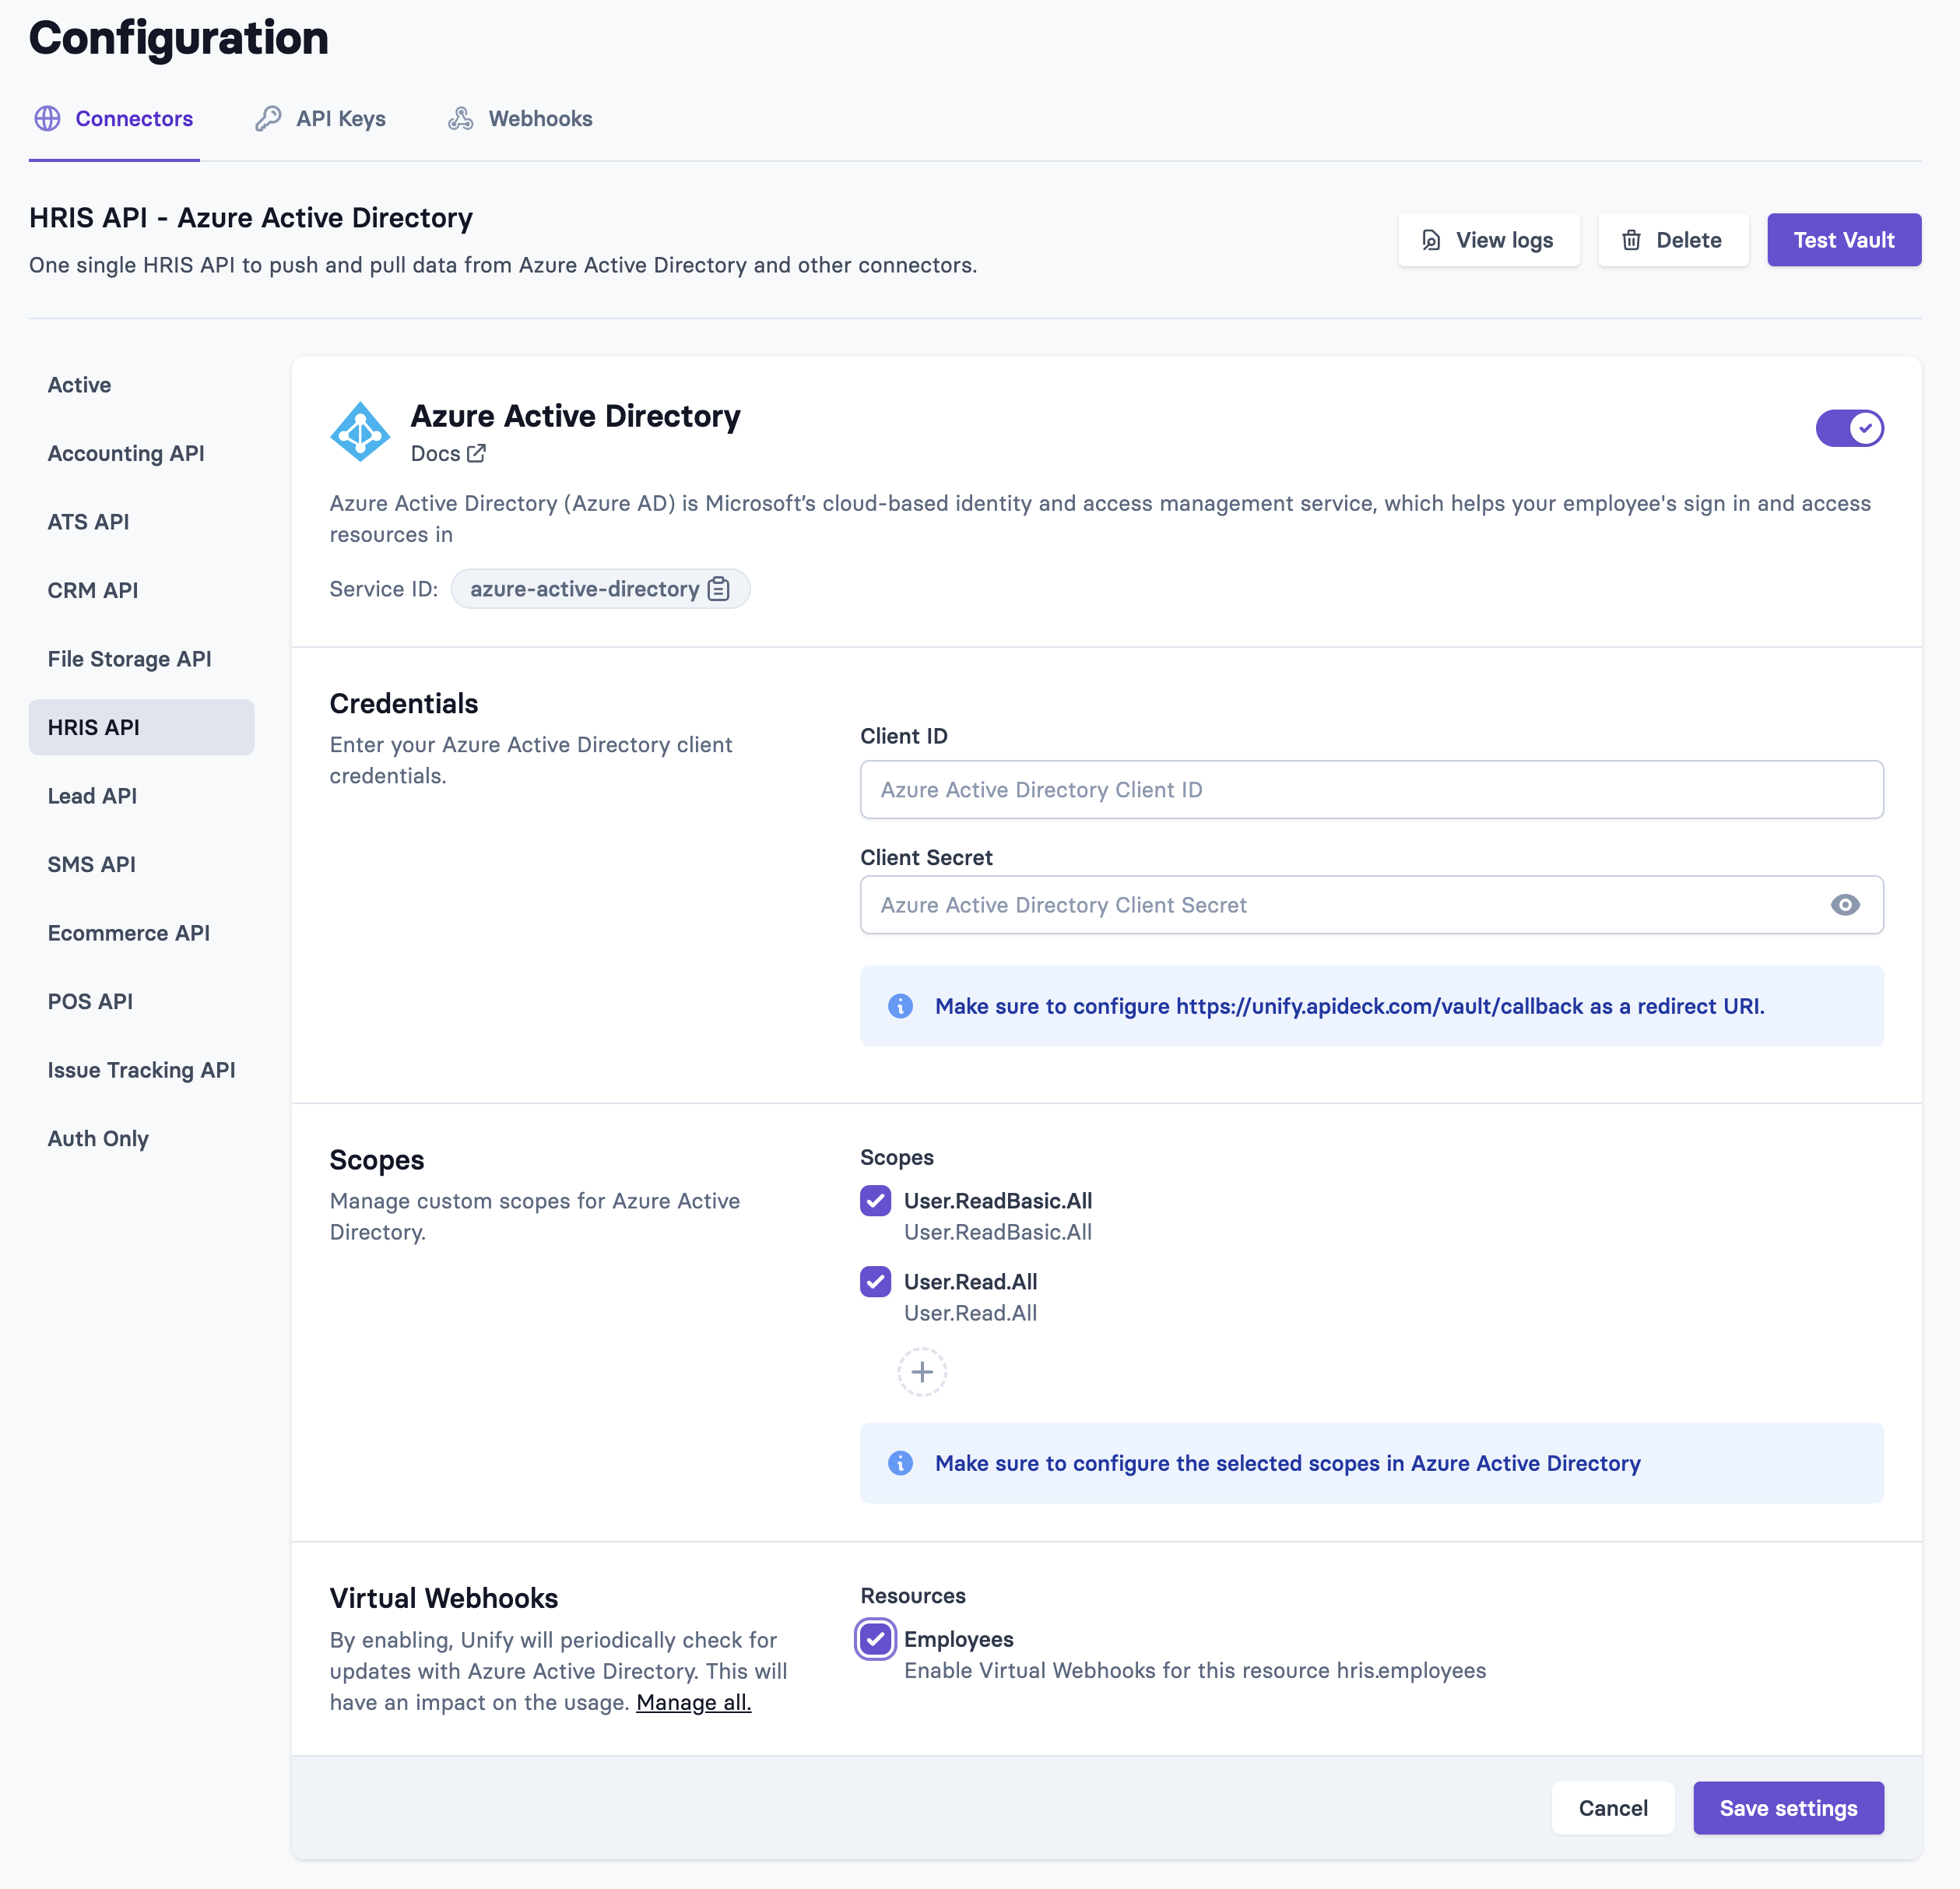Click the Test Vault button
The width and height of the screenshot is (1960, 1889).
point(1843,240)
